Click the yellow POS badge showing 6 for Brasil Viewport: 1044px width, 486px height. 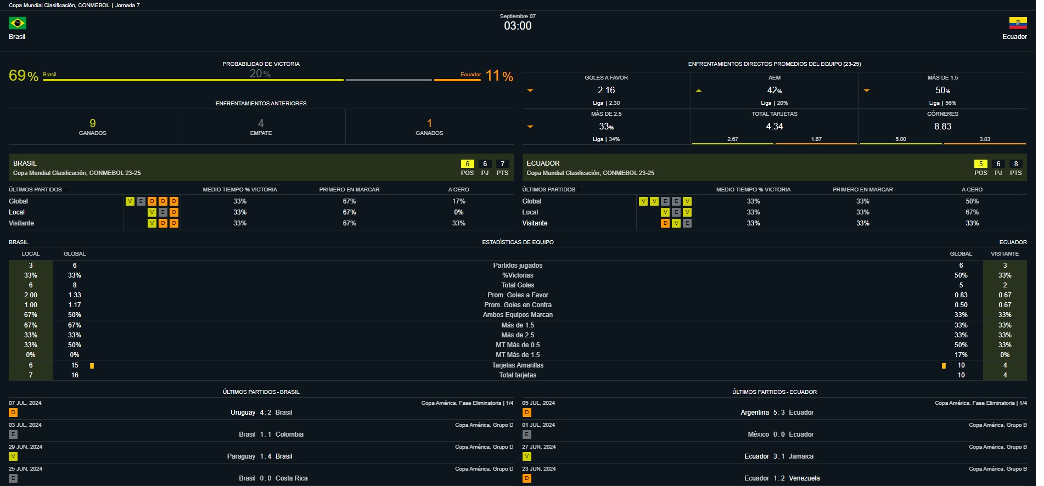(467, 164)
